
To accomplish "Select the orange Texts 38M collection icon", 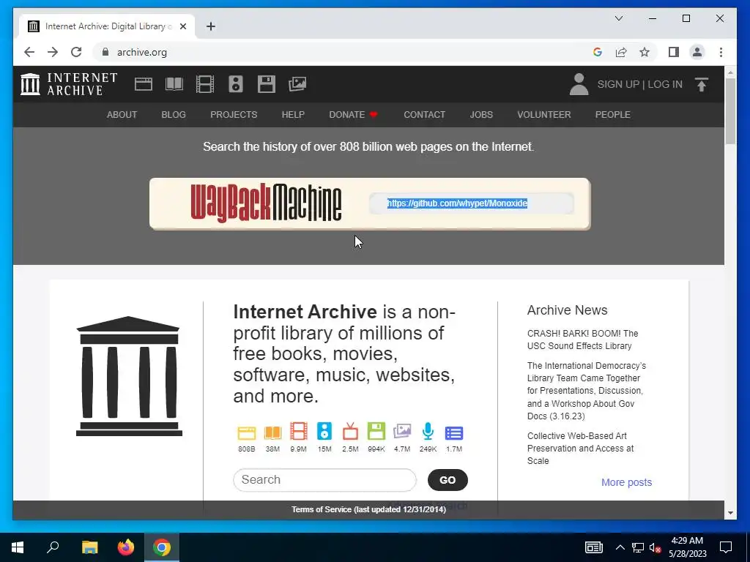I will (272, 432).
